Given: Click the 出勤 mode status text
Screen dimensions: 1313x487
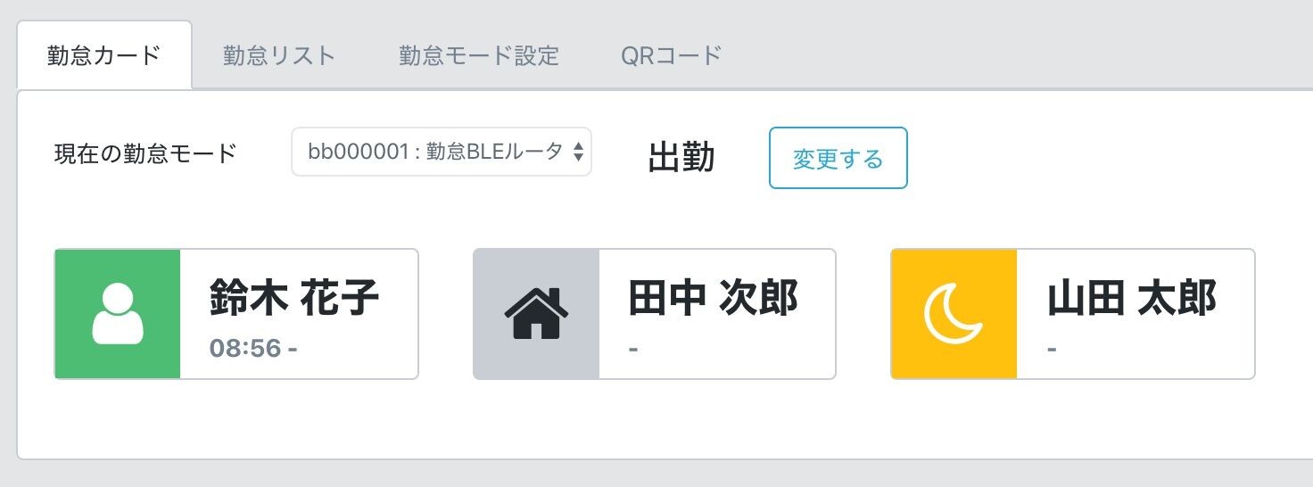Looking at the screenshot, I should tap(681, 158).
